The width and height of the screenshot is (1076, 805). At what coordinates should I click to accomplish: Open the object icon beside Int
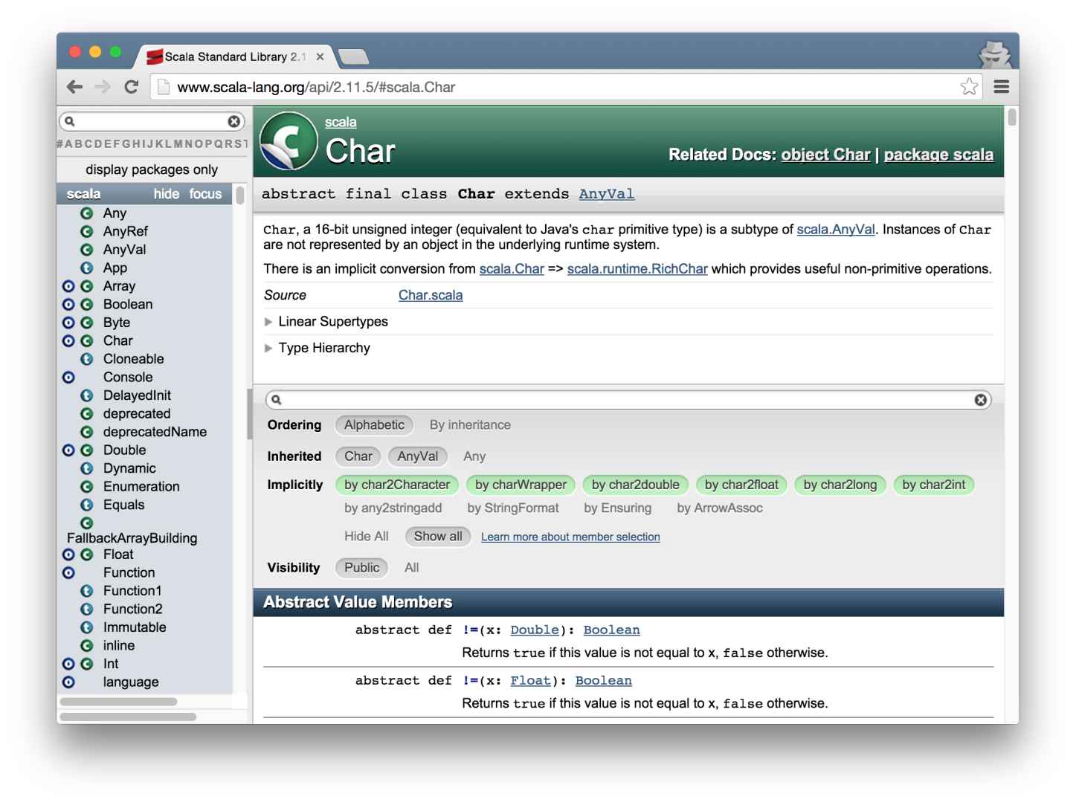68,664
